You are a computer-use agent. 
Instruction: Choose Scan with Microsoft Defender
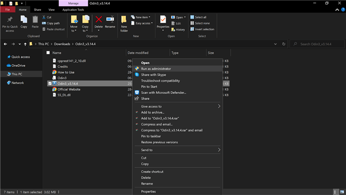pos(177,93)
